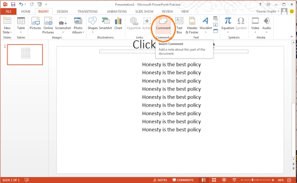Add a Chart to the slide

[118, 23]
